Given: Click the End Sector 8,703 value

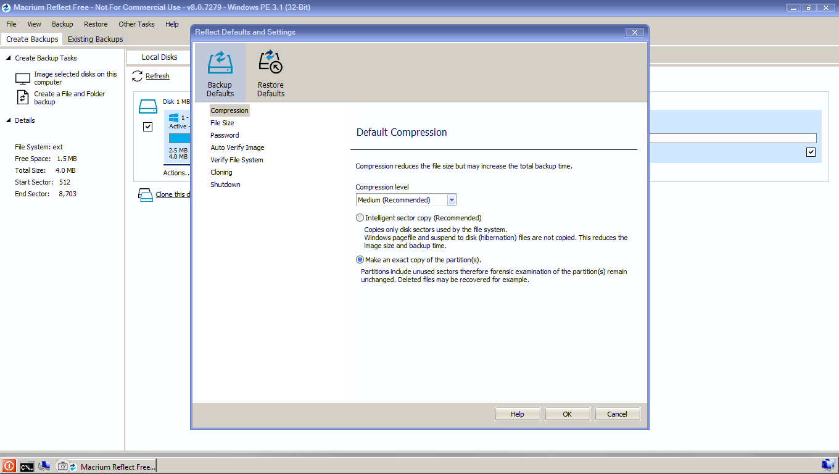Looking at the screenshot, I should click(67, 194).
